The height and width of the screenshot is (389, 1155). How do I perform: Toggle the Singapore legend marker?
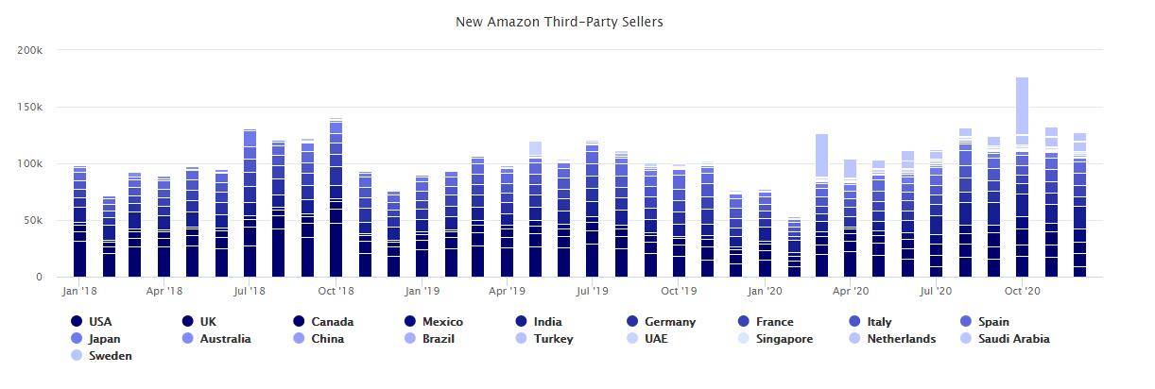point(744,339)
